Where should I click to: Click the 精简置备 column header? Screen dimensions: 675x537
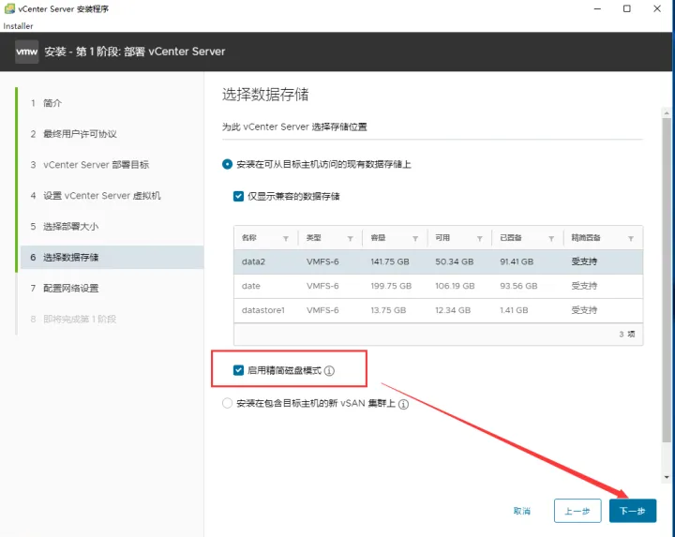586,237
